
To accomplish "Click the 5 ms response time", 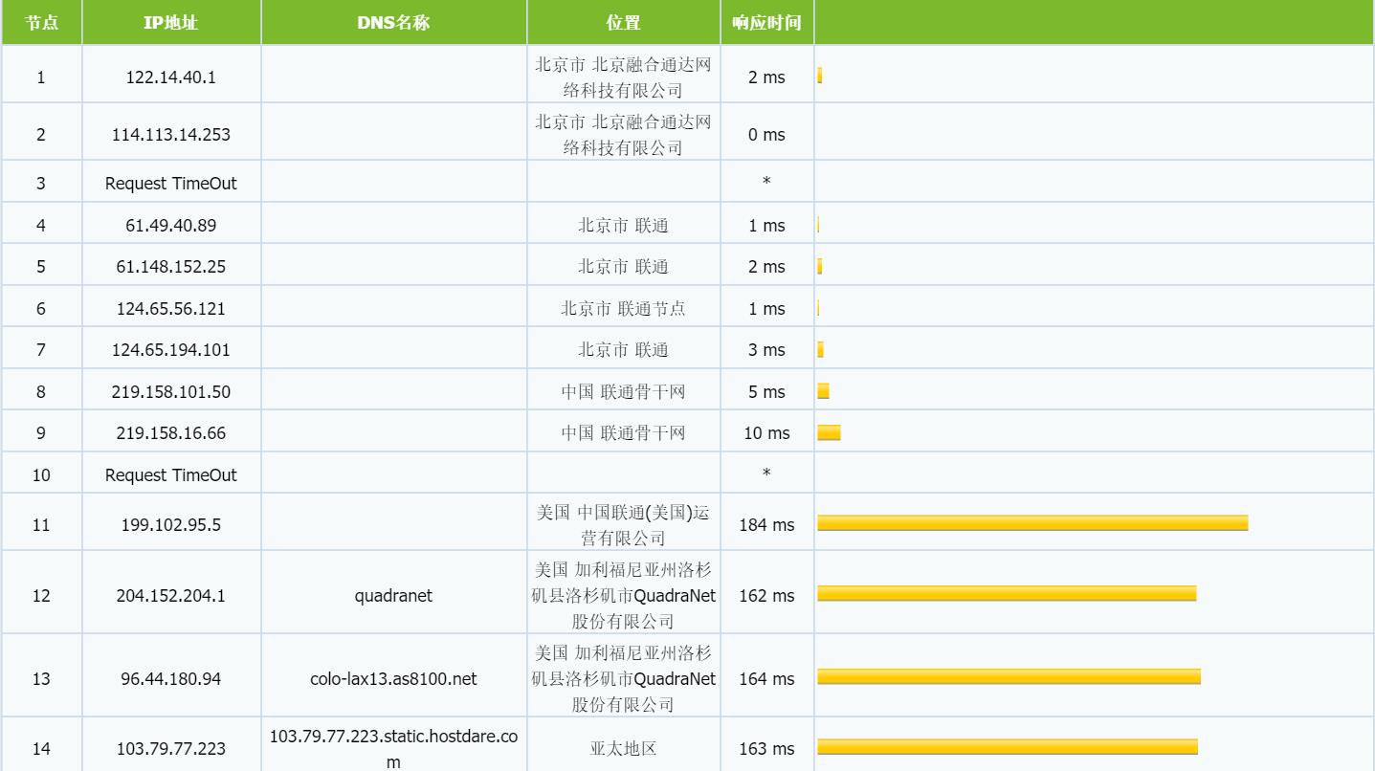I will point(766,392).
